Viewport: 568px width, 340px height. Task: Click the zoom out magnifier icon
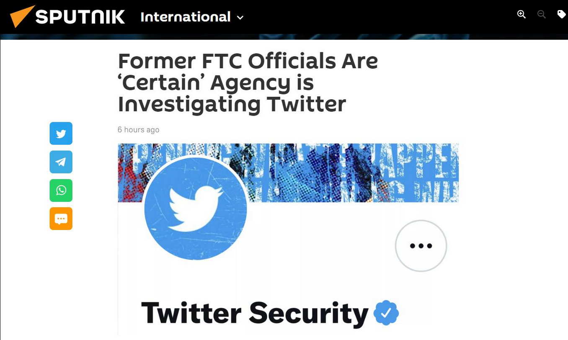click(542, 15)
